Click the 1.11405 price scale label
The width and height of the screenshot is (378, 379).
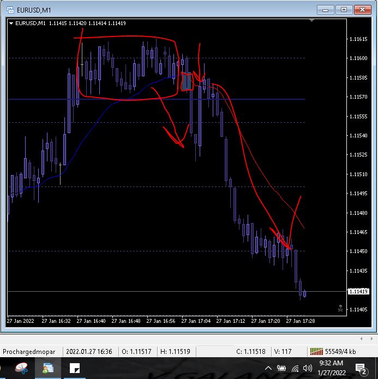click(x=358, y=309)
